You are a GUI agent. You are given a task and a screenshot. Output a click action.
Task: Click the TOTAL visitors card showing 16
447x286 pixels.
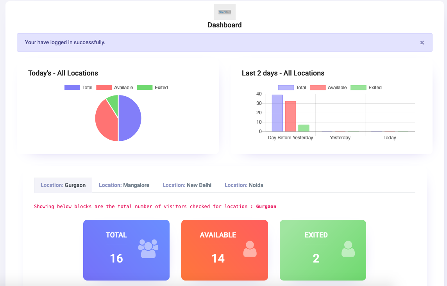126,250
